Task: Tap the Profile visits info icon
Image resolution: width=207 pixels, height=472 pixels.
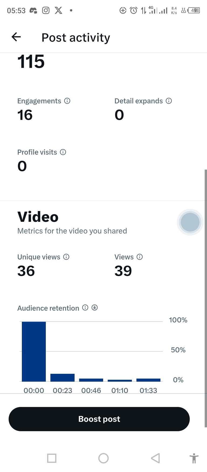Action: (63, 152)
